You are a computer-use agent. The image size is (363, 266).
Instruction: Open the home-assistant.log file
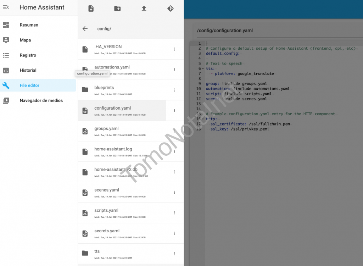[113, 149]
